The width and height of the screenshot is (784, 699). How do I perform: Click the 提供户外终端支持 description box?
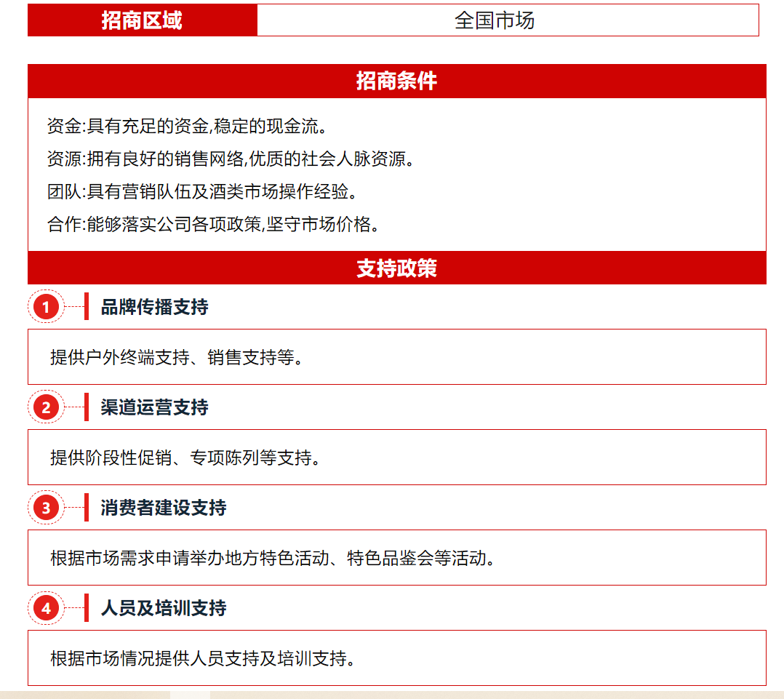pos(396,357)
